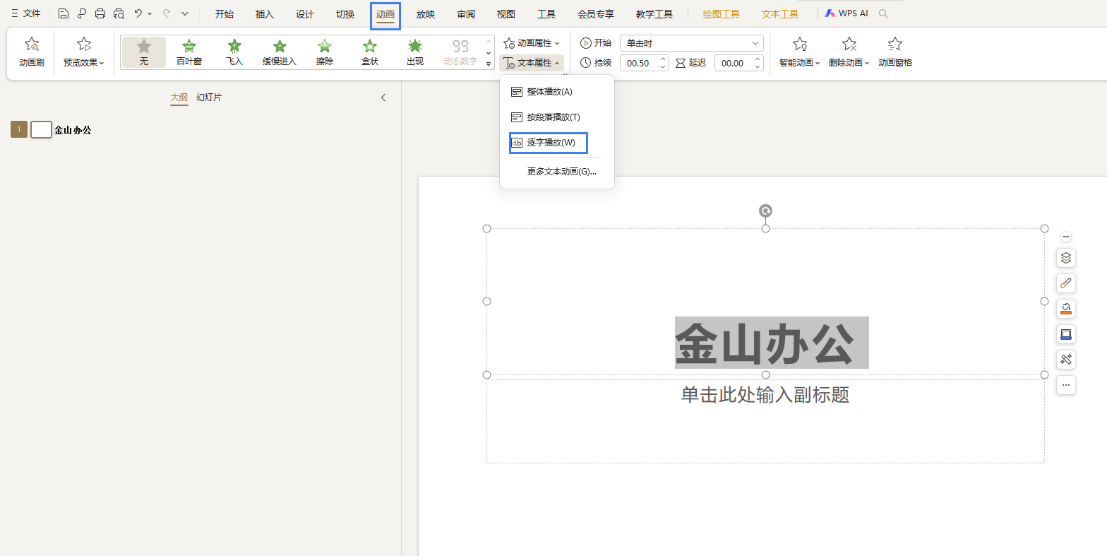Switch to the 大纲 outline tab
This screenshot has width=1107, height=556.
pyautogui.click(x=179, y=97)
